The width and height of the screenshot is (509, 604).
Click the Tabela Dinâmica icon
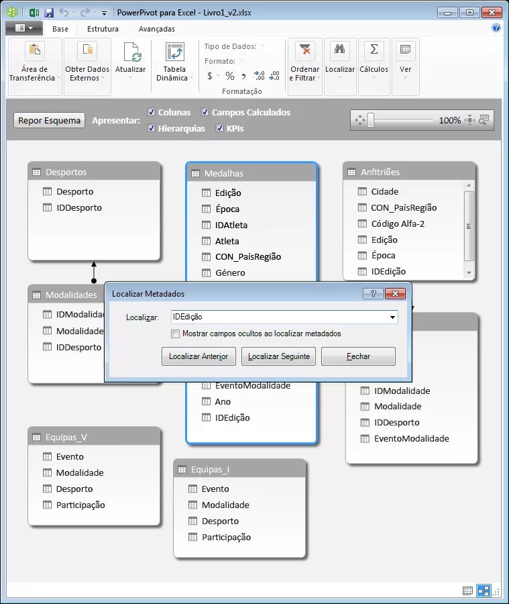(174, 51)
